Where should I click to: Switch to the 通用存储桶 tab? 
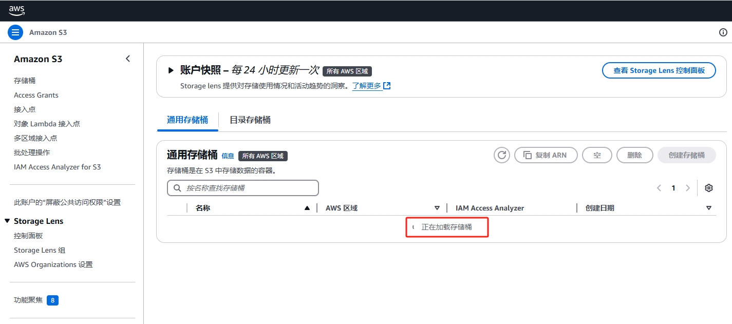pos(187,120)
